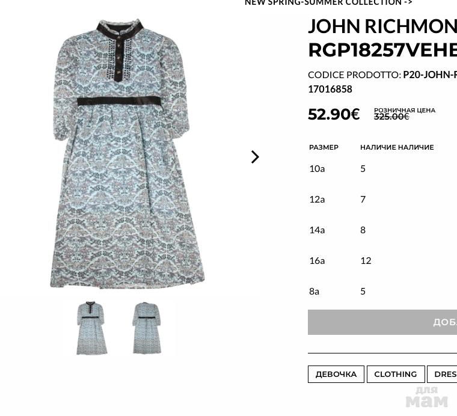
Task: Click the CLOTHING category tag
Action: pyautogui.click(x=396, y=374)
